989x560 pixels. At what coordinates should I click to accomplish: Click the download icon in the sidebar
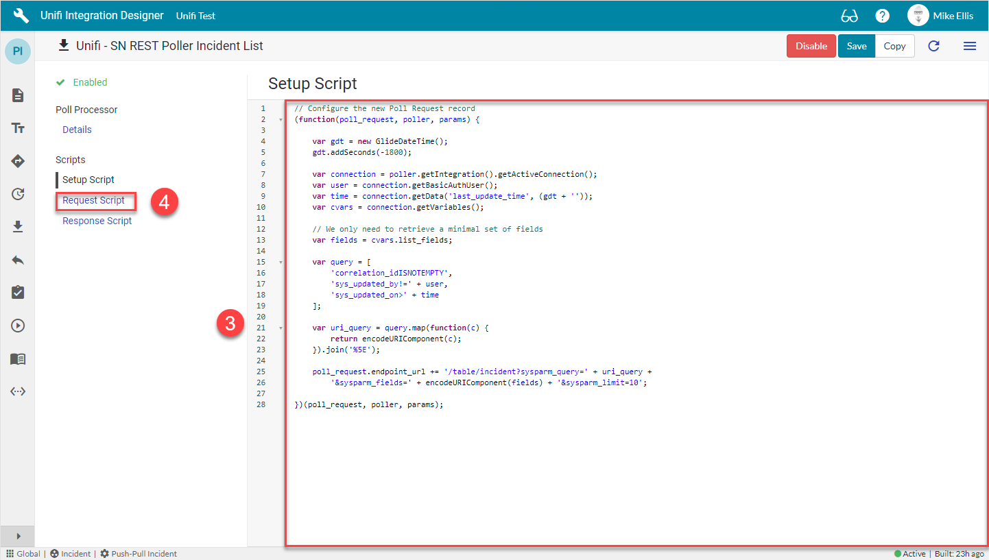tap(17, 224)
